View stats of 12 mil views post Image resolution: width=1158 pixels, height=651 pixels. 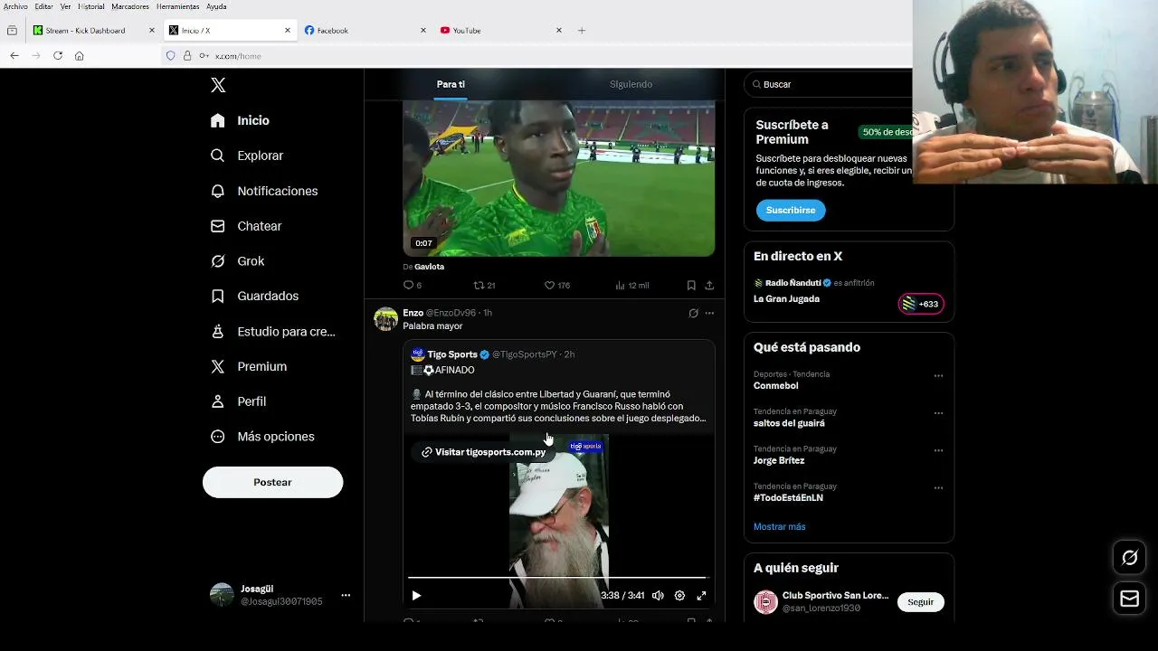[x=631, y=285]
